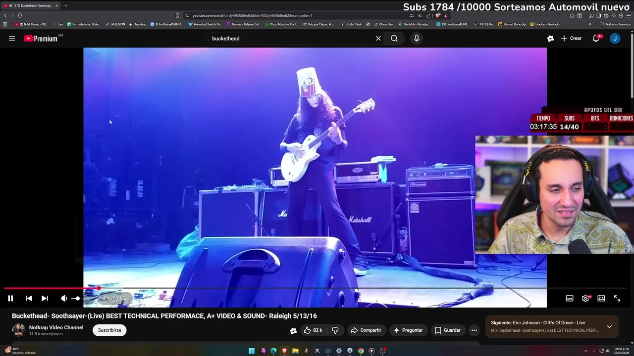
Task: Open Google Chrome from the taskbar
Action: tap(361, 351)
